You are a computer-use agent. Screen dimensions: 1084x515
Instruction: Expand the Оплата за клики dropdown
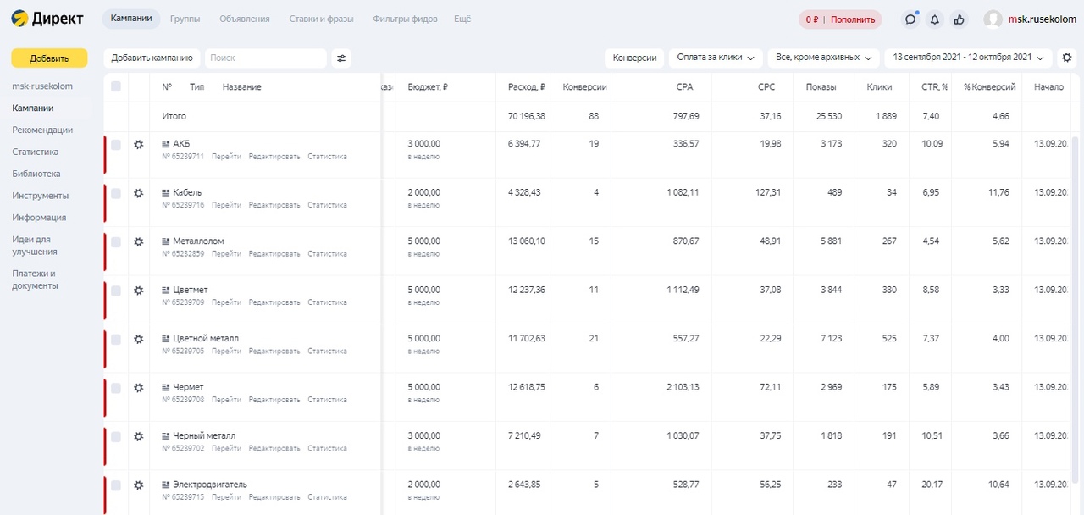[x=715, y=58]
